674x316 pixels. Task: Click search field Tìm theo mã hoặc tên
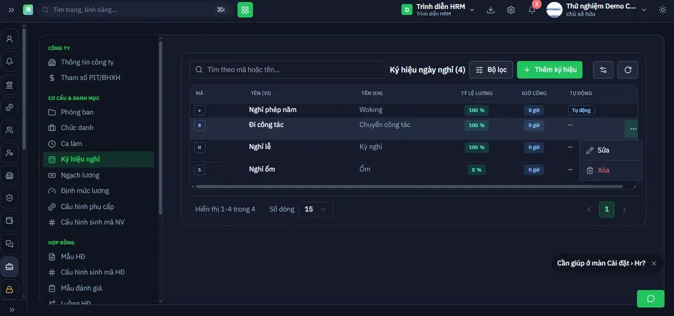288,70
